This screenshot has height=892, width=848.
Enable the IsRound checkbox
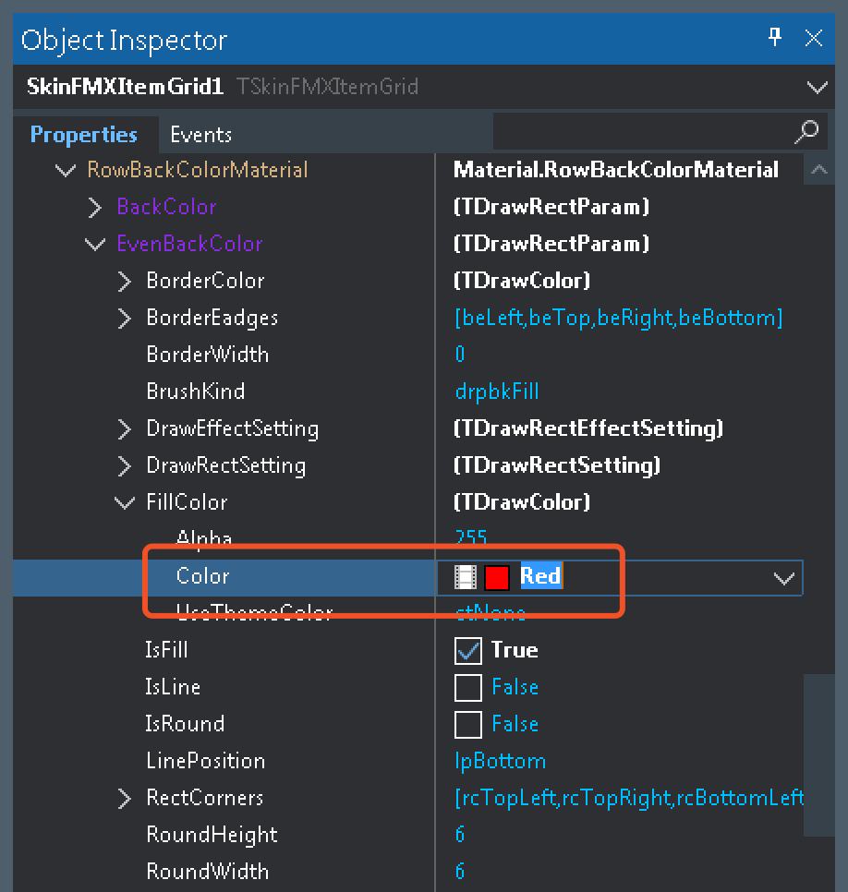[468, 725]
